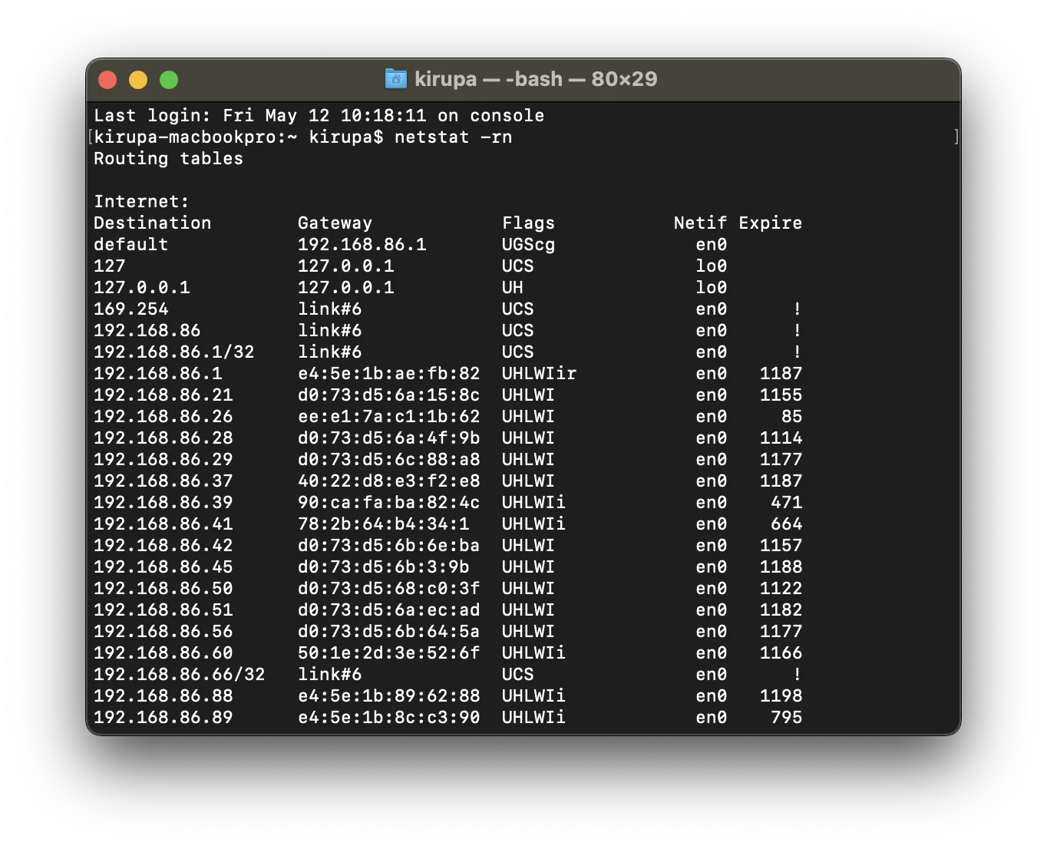
Task: Click the 'UGScg' flags value
Action: (x=528, y=245)
